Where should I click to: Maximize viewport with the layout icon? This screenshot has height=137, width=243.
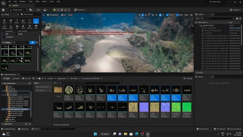click(x=191, y=15)
